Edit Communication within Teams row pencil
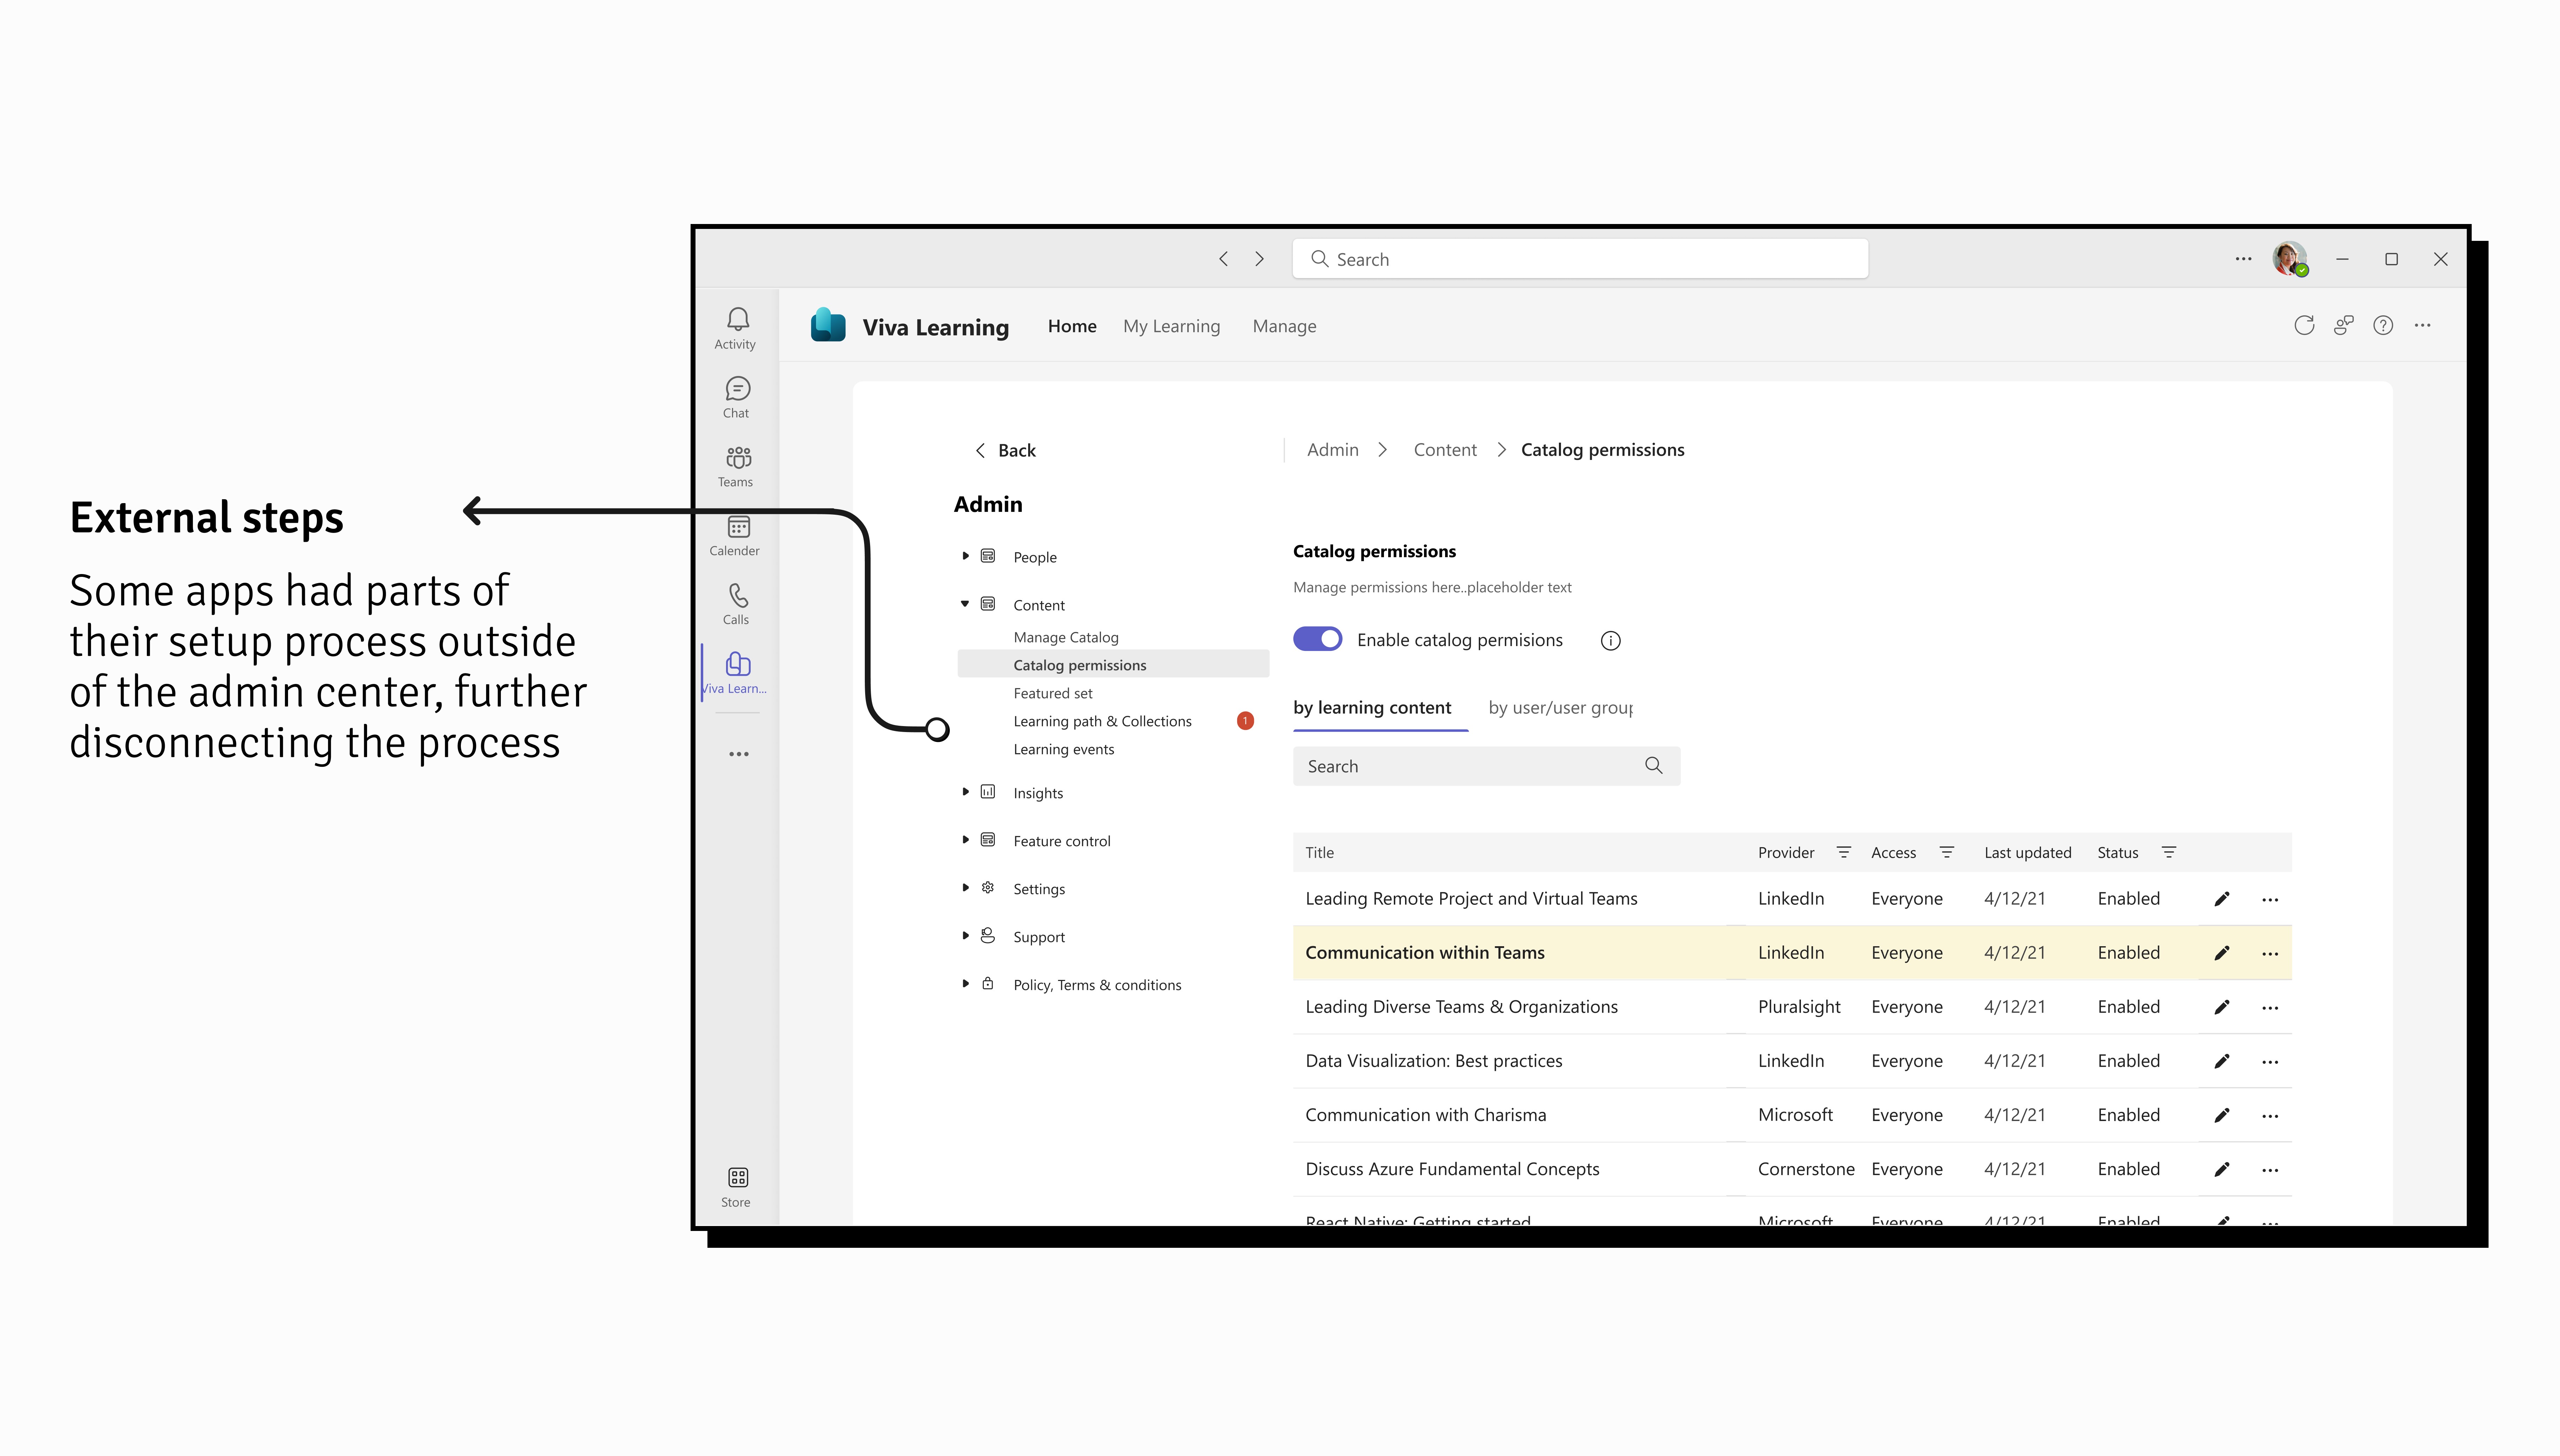 tap(2222, 953)
